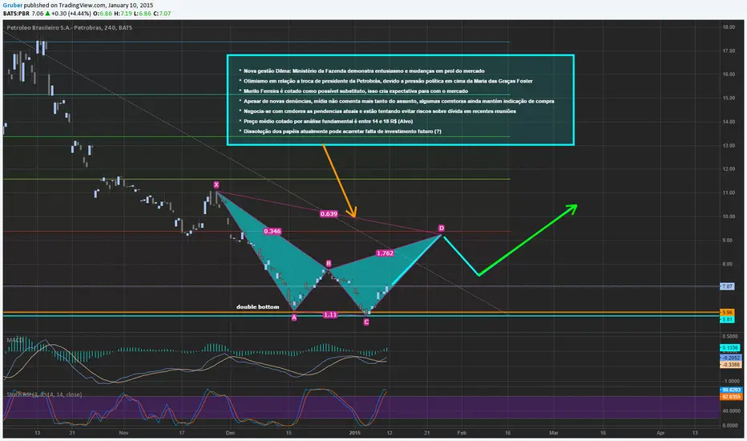Click the A point marker of the pattern
This screenshot has height=441, width=747.
click(x=294, y=318)
